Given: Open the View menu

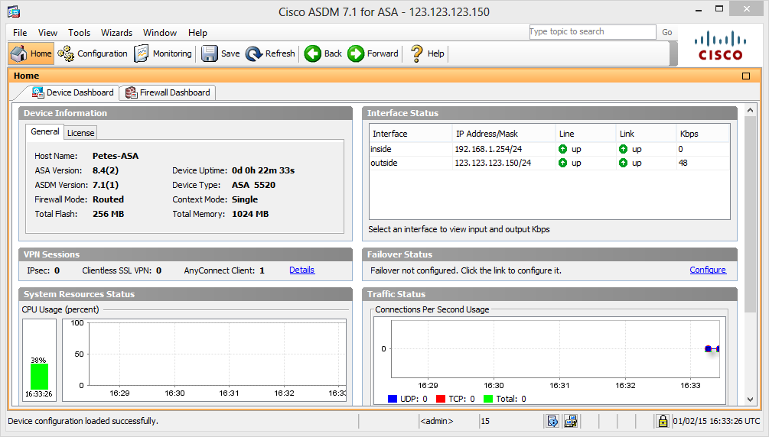Looking at the screenshot, I should point(47,33).
